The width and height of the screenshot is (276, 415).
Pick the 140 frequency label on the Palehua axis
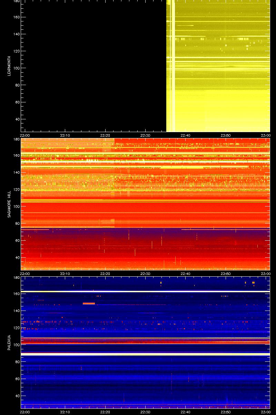(16, 311)
